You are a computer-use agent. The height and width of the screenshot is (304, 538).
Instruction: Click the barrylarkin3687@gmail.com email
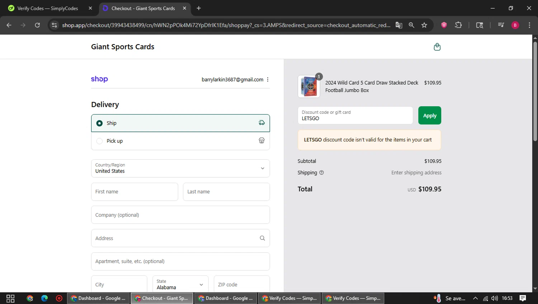point(232,80)
